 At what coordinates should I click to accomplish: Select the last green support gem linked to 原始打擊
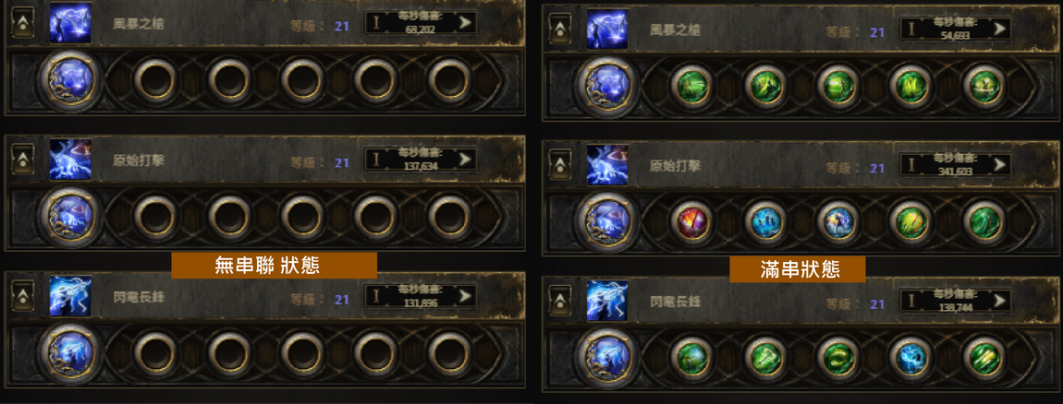983,221
